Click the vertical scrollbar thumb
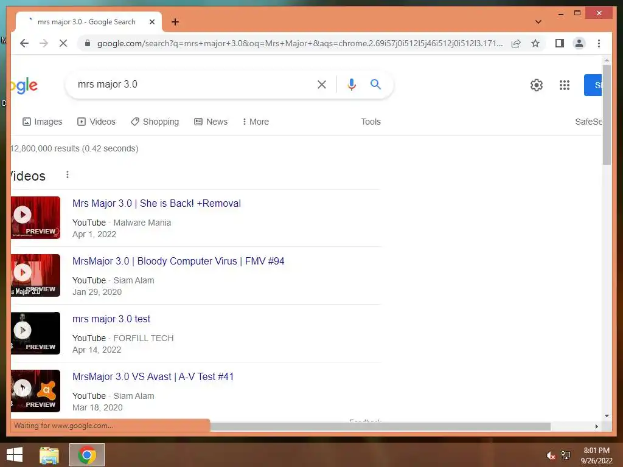 tap(607, 115)
